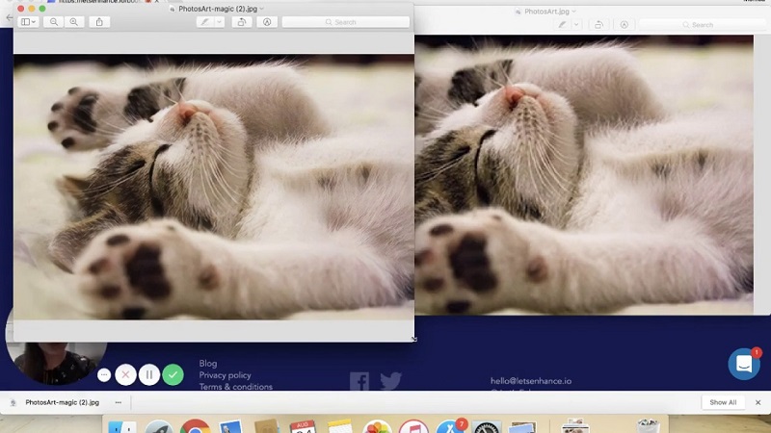Click the rotate icon in front Preview window
This screenshot has width=771, height=433.
pyautogui.click(x=242, y=22)
